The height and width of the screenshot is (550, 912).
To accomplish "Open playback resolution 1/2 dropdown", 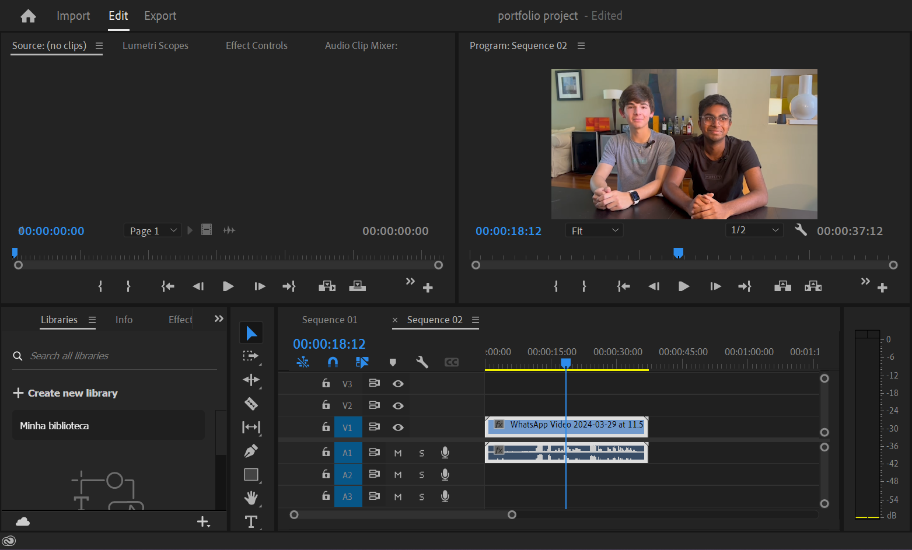I will pyautogui.click(x=754, y=230).
